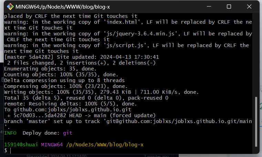The image size is (262, 157).
Task: Click the 'Writing objects: 100%' output line
Action: [x=101, y=92]
